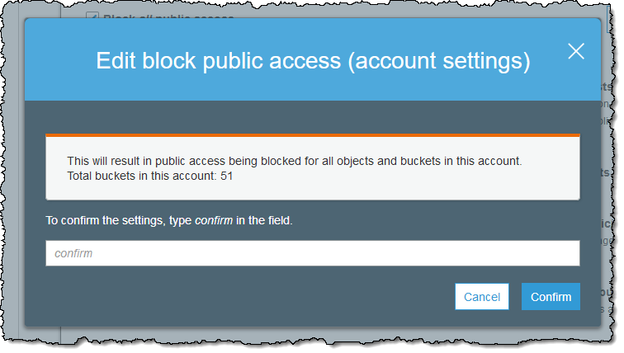Select the Total buckets in this account line
The image size is (624, 353).
[x=149, y=176]
